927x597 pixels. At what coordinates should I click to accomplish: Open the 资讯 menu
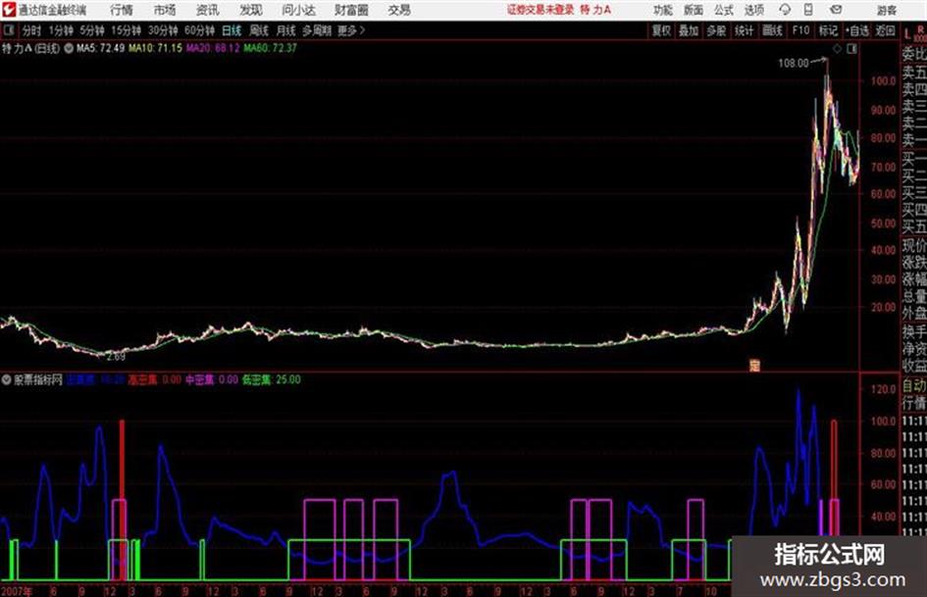point(208,10)
